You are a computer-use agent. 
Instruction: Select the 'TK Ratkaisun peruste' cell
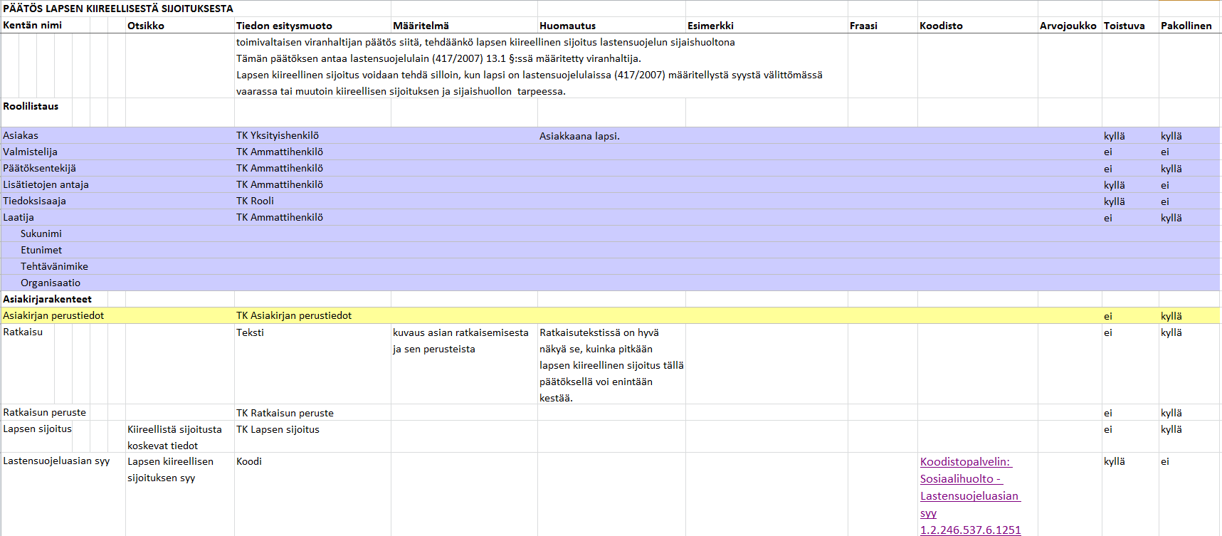[285, 413]
